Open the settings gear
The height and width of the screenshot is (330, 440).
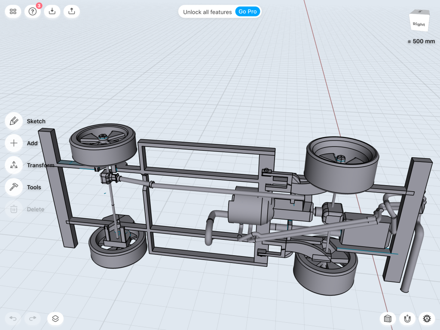pyautogui.click(x=427, y=318)
